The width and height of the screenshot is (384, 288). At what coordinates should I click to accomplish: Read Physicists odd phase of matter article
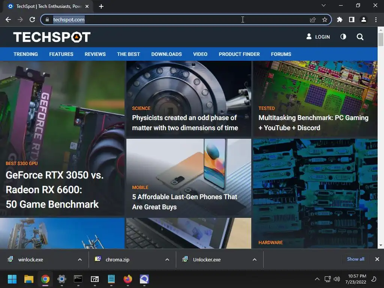pyautogui.click(x=185, y=123)
